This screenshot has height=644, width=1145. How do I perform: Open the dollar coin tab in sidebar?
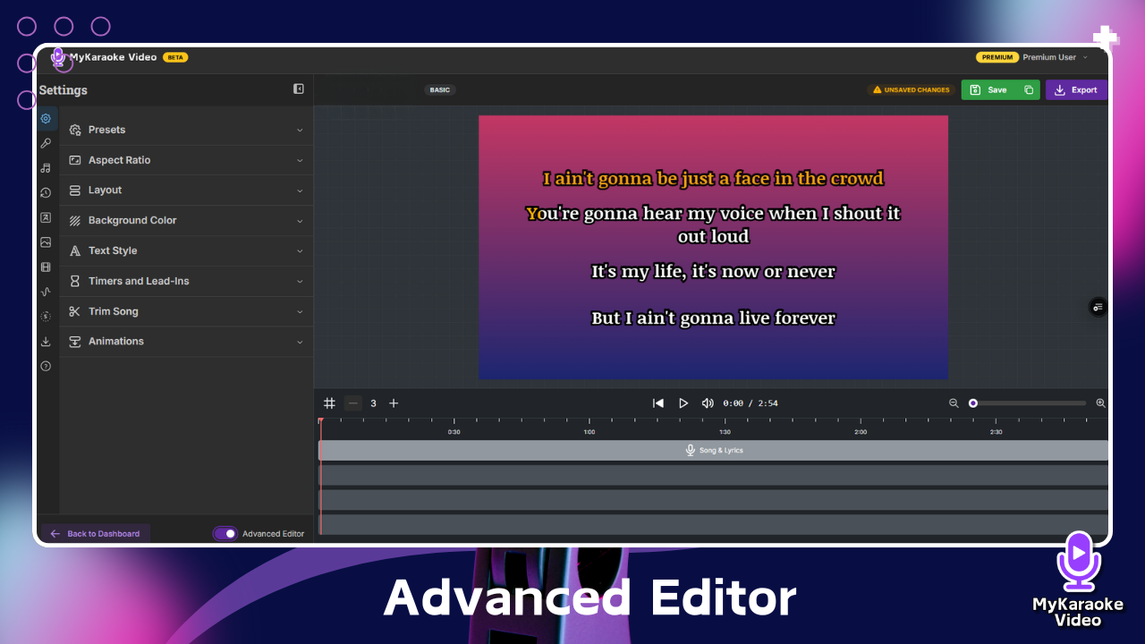(x=46, y=316)
